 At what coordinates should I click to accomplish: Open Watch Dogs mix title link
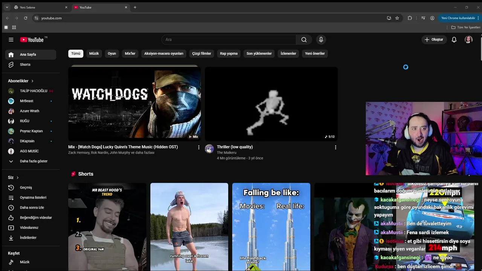coord(123,147)
